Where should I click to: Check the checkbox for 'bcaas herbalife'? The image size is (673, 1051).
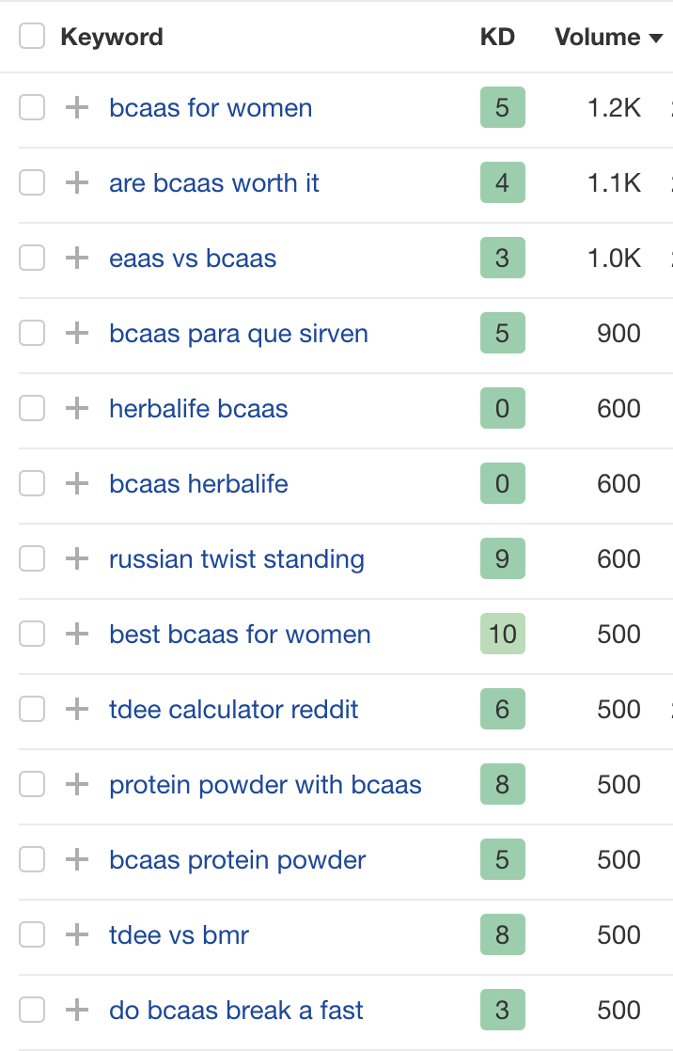coord(32,483)
